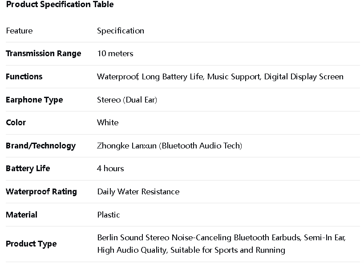
Task: Click the Stereo (Dual Ear) value
Action: (127, 100)
